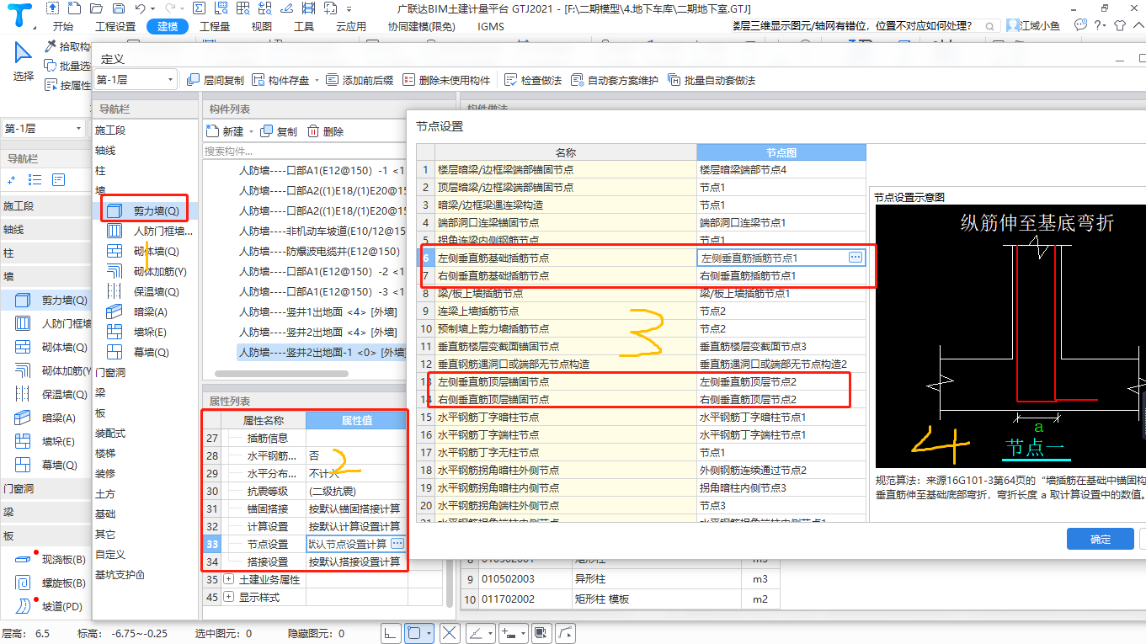Image resolution: width=1146 pixels, height=644 pixels.
Task: Click the 搜索构件 search field
Action: tap(304, 151)
